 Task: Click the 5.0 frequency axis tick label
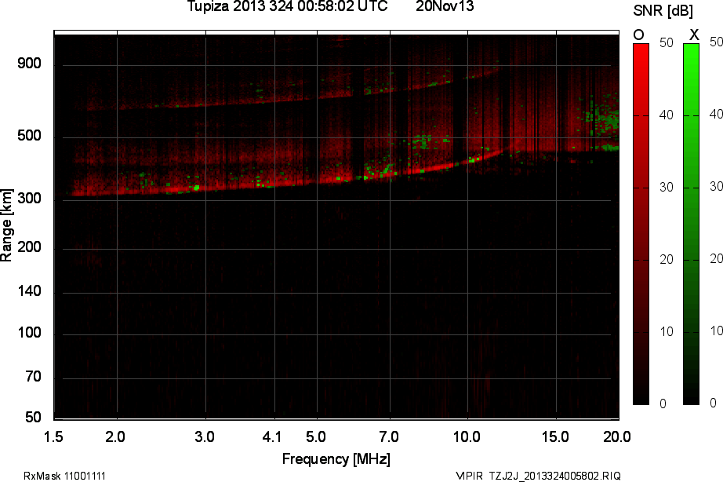tap(316, 436)
